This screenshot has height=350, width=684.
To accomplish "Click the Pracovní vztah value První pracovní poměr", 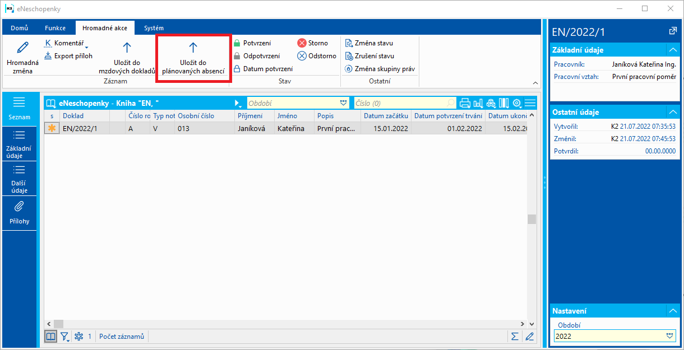I will (x=644, y=77).
